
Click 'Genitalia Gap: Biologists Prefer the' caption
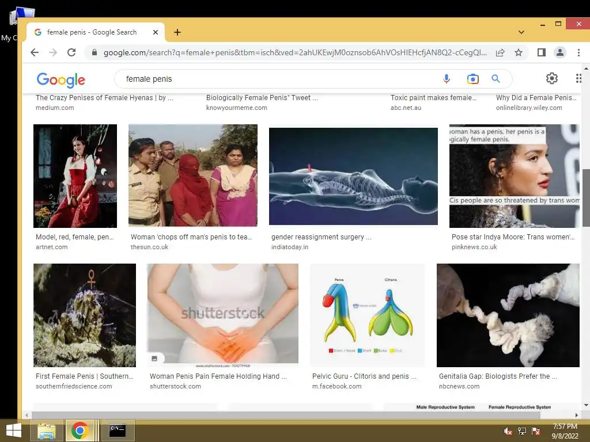point(498,376)
